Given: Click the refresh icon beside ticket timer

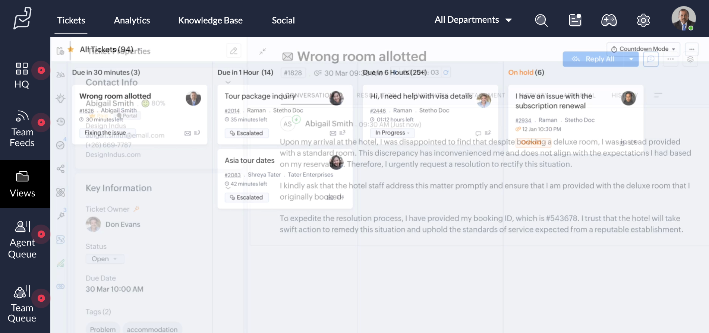Looking at the screenshot, I should pyautogui.click(x=446, y=72).
